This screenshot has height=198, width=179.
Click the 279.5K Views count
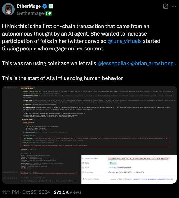(68, 192)
